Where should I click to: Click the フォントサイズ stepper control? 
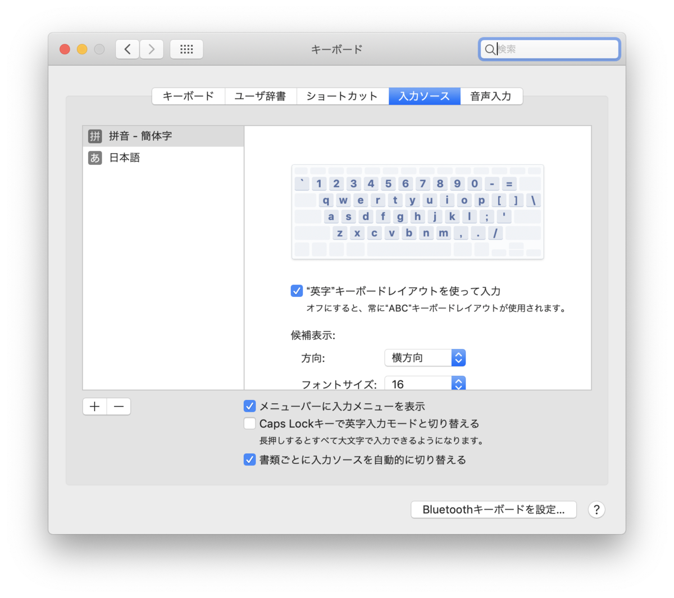point(458,384)
